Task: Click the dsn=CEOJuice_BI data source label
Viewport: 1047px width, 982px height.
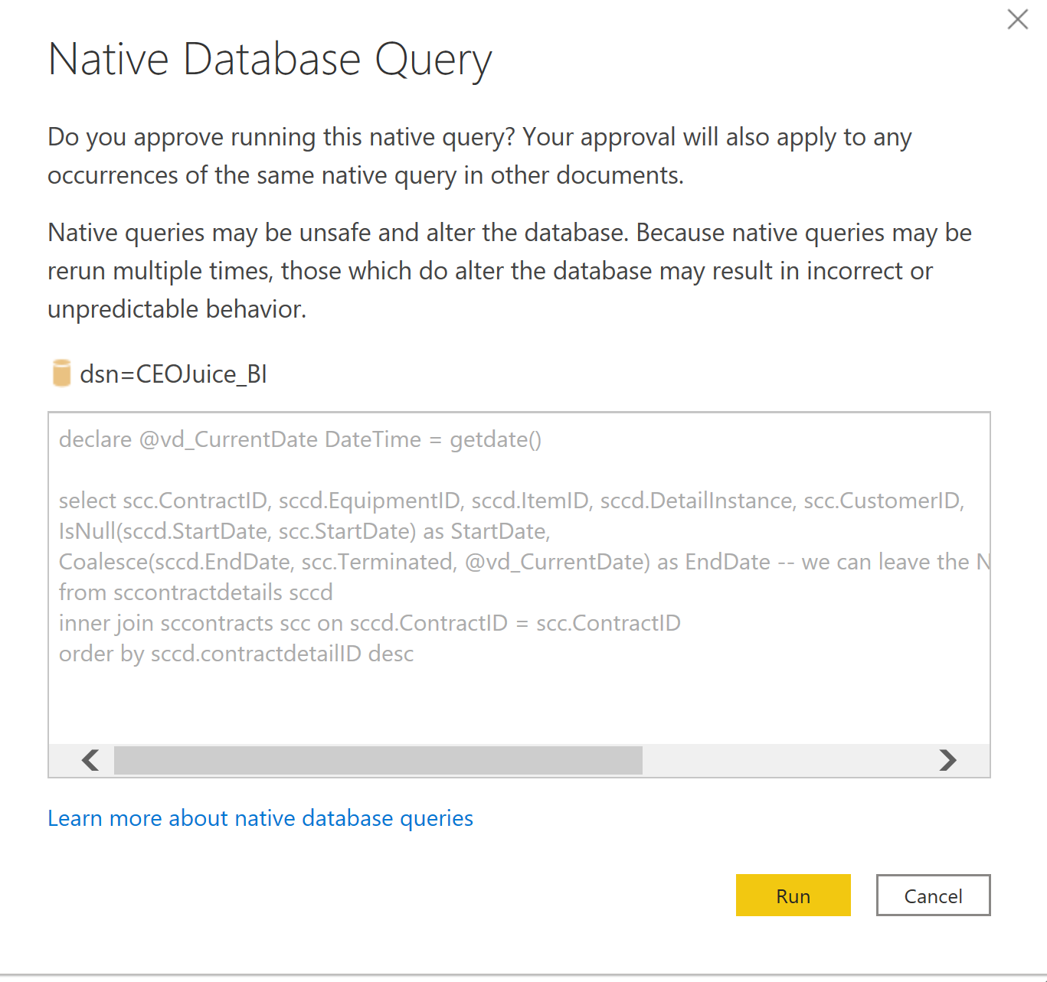Action: click(174, 374)
